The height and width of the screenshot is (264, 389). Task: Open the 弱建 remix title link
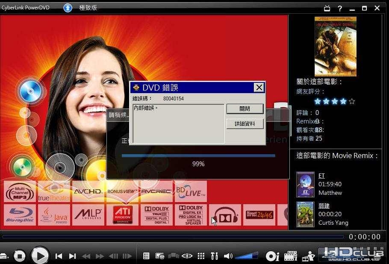[x=324, y=206]
